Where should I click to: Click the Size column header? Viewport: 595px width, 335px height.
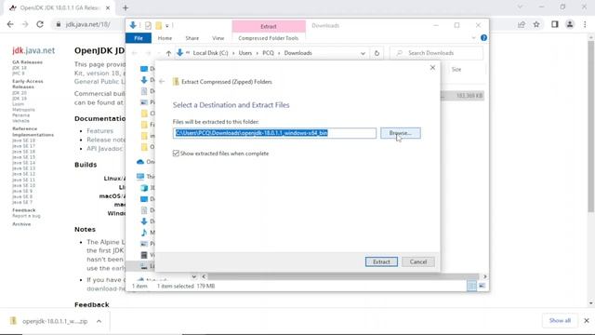[456, 70]
